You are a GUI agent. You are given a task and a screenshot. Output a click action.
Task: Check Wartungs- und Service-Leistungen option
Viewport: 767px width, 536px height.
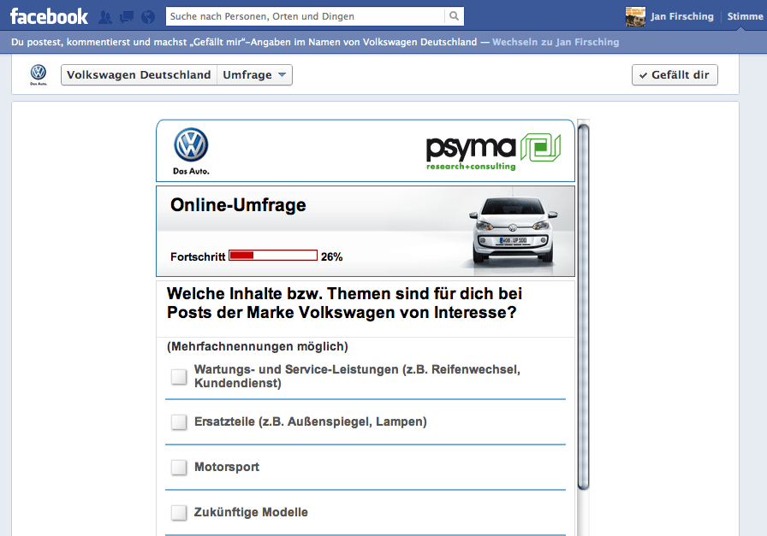tap(179, 377)
